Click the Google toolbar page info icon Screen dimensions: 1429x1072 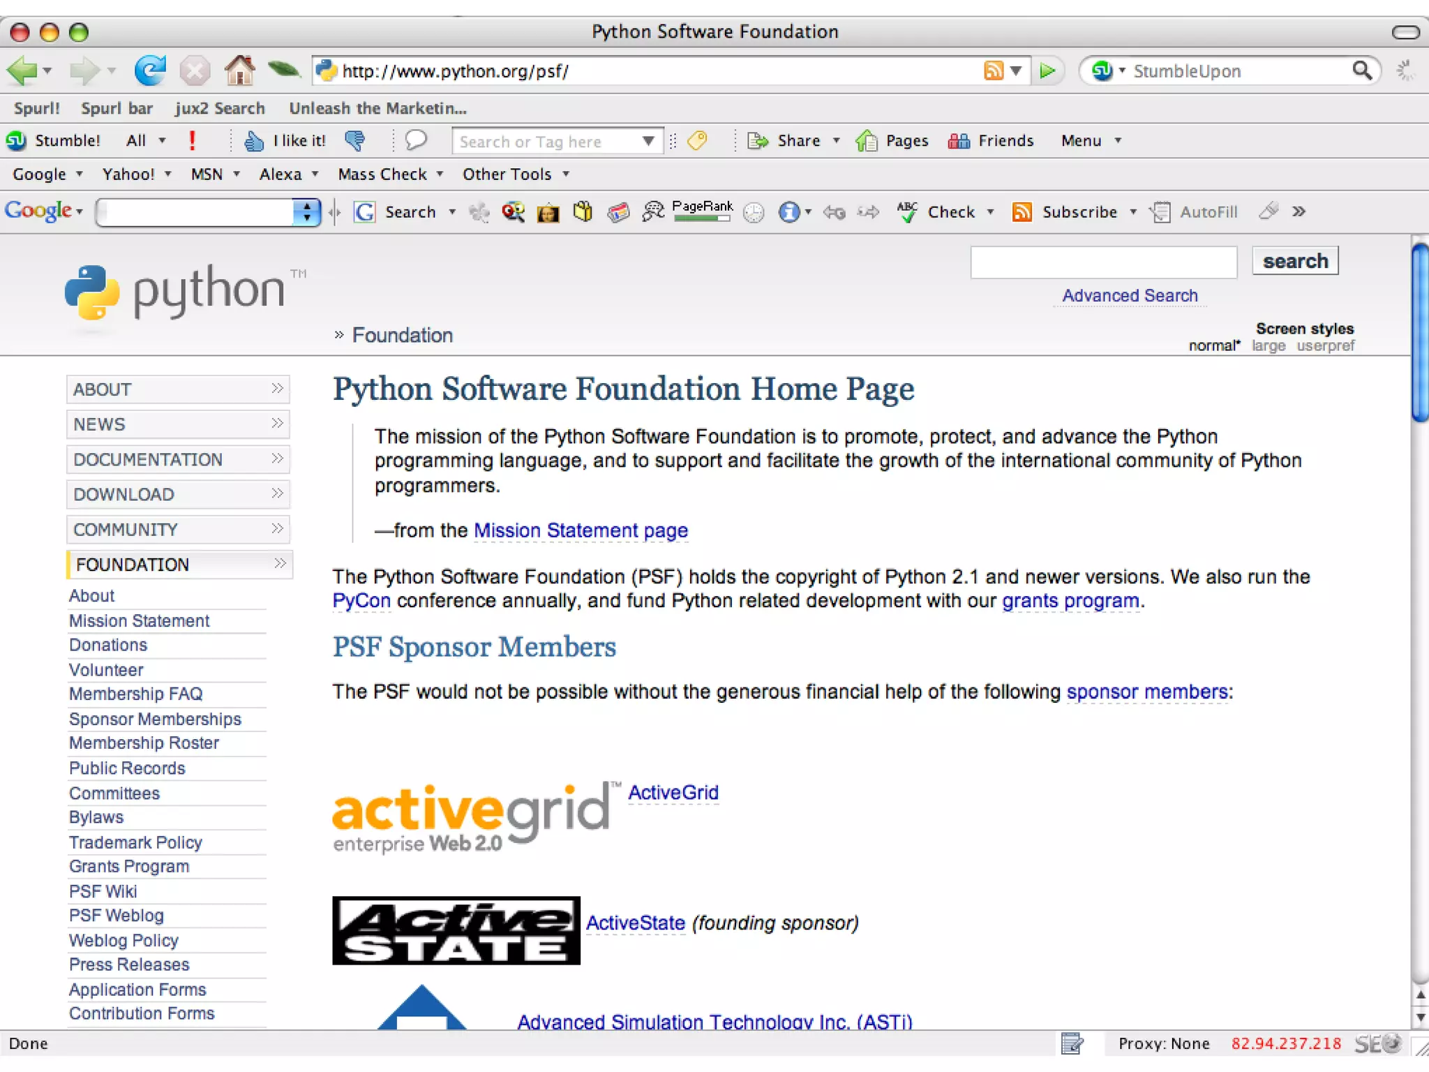(789, 211)
